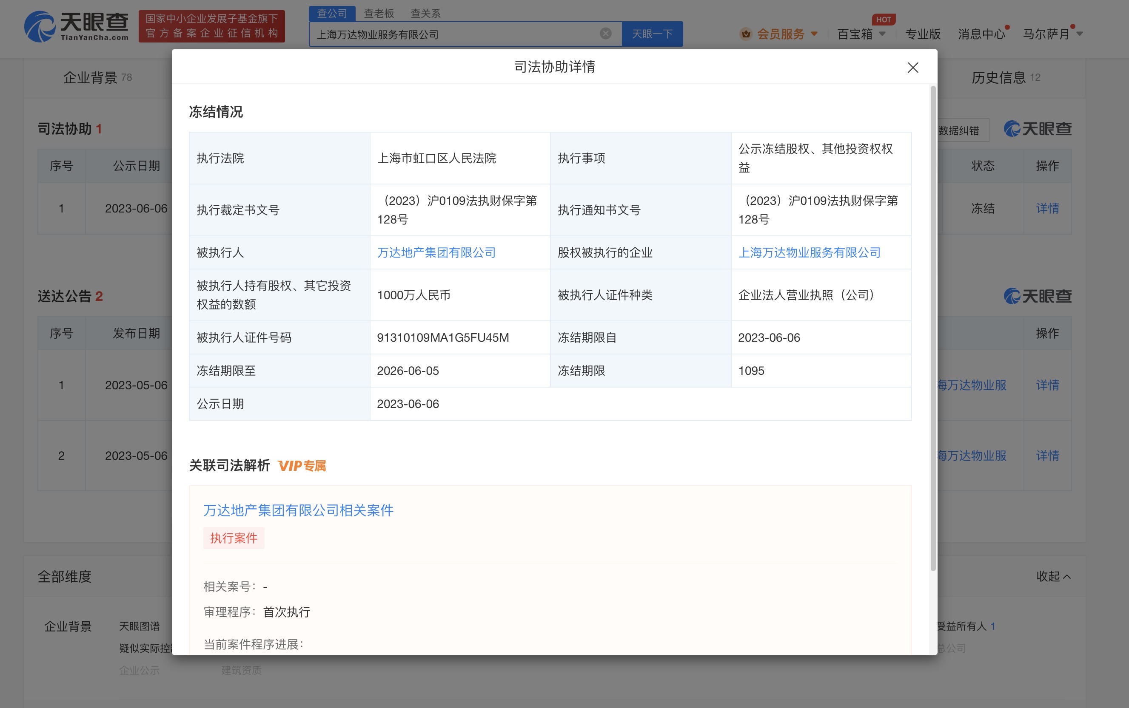Open 万达地产集团有限公司 link in 被执行人 row

[x=436, y=253]
